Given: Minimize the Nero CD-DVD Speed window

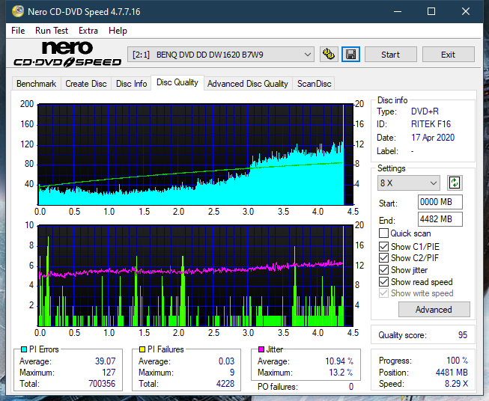Looking at the screenshot, I should (x=398, y=11).
